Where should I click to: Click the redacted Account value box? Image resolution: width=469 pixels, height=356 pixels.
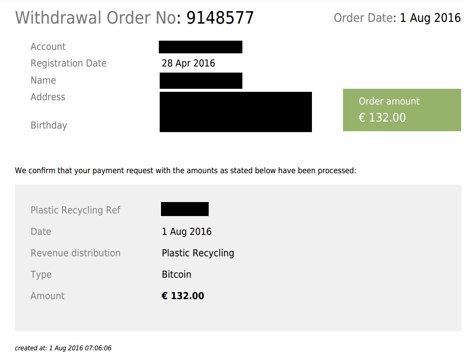pos(200,47)
